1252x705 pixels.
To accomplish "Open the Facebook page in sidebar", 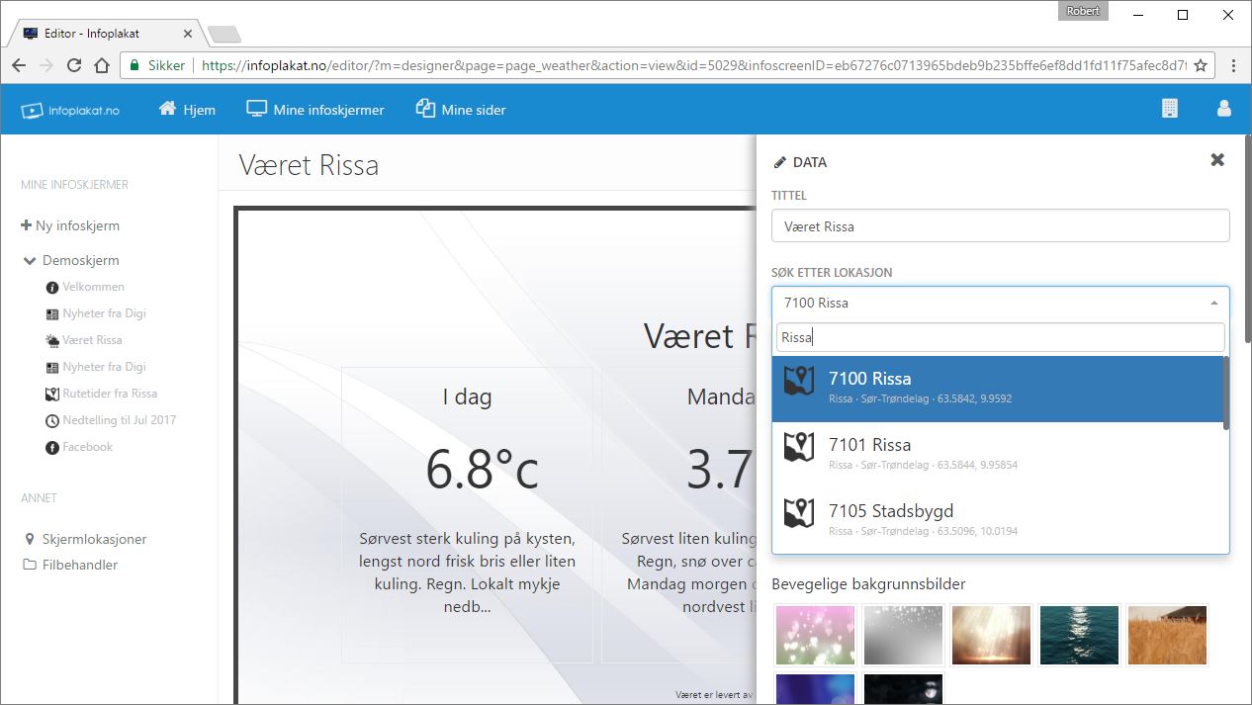I will pos(87,447).
